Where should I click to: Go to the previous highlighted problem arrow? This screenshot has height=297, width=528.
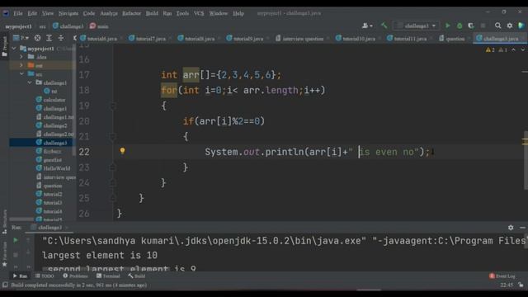(x=513, y=49)
